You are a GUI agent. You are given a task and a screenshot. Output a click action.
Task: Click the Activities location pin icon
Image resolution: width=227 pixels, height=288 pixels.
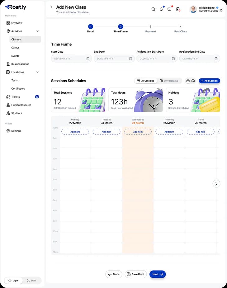click(x=8, y=31)
